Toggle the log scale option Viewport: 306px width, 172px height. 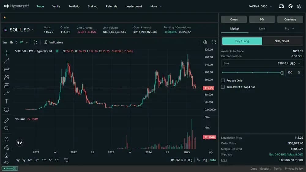pos(205,160)
